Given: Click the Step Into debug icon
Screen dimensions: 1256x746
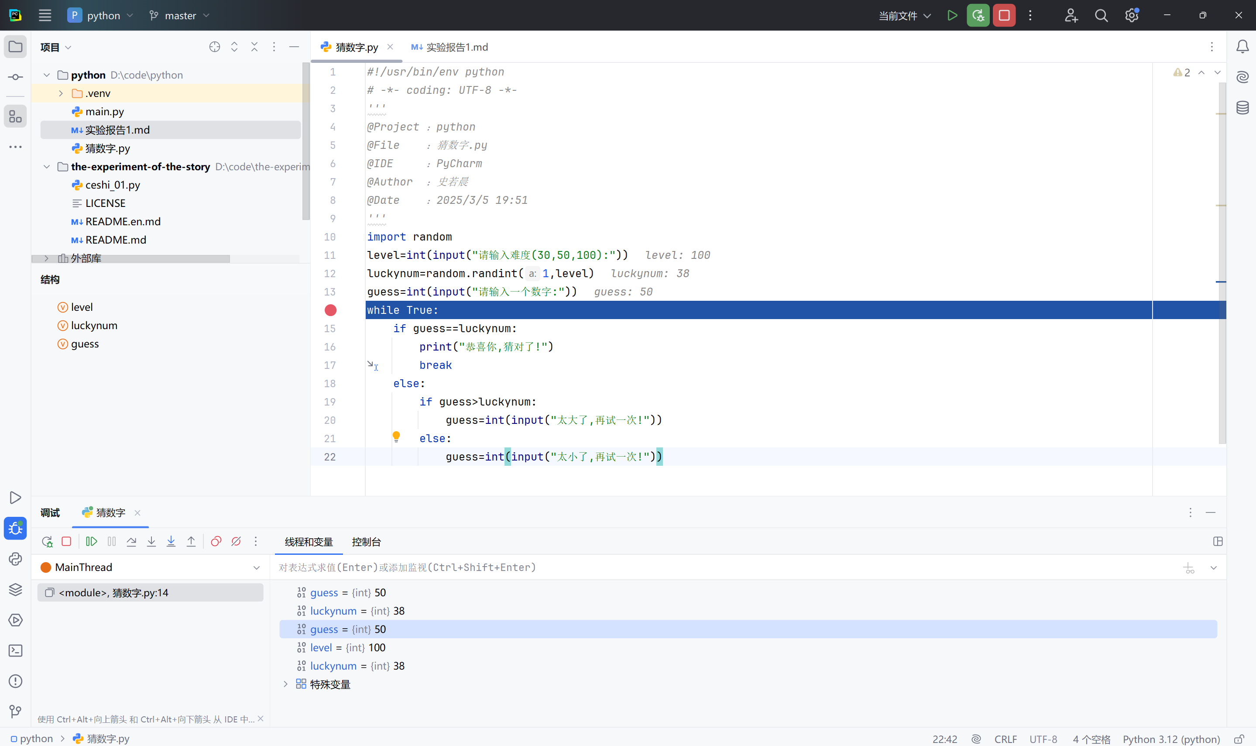Looking at the screenshot, I should (x=151, y=541).
